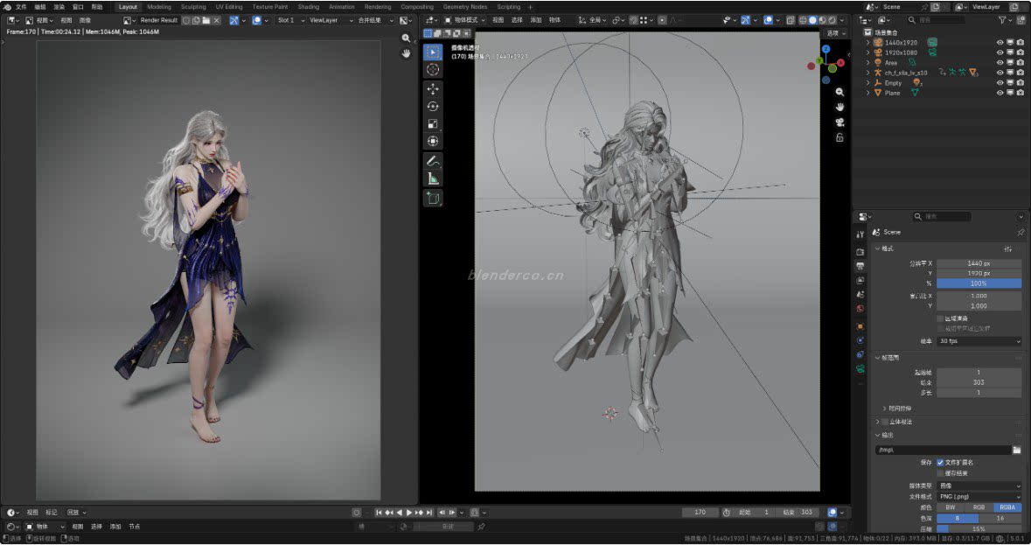This screenshot has height=545, width=1031.
Task: Click the viewport zoom magnifier icon
Action: (839, 92)
